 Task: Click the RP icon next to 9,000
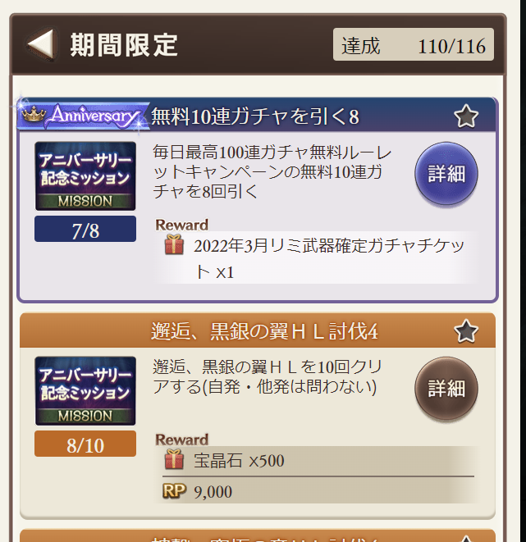coord(174,491)
